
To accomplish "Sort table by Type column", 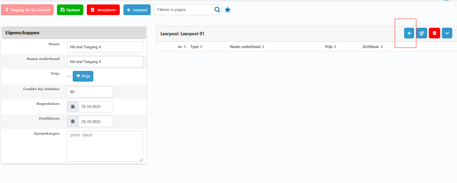I will point(196,47).
